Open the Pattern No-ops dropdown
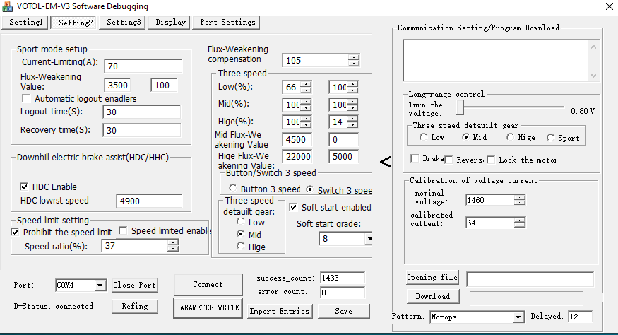 click(518, 317)
